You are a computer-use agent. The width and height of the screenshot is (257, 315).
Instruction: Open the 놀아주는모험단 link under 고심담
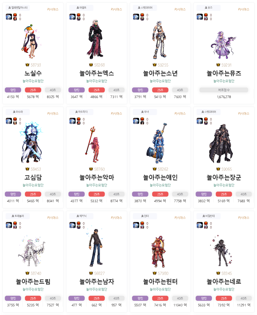coord(33,185)
